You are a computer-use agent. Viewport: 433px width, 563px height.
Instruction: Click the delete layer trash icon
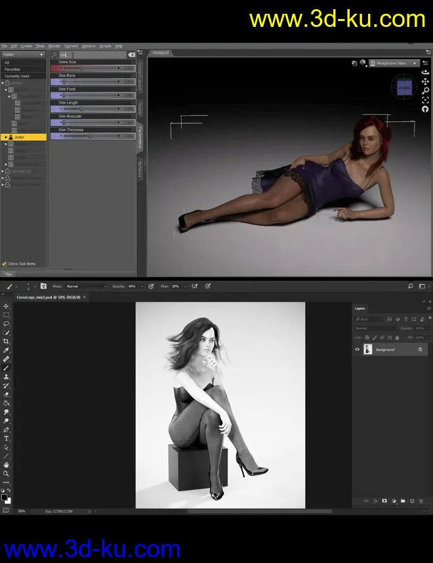[x=421, y=501]
